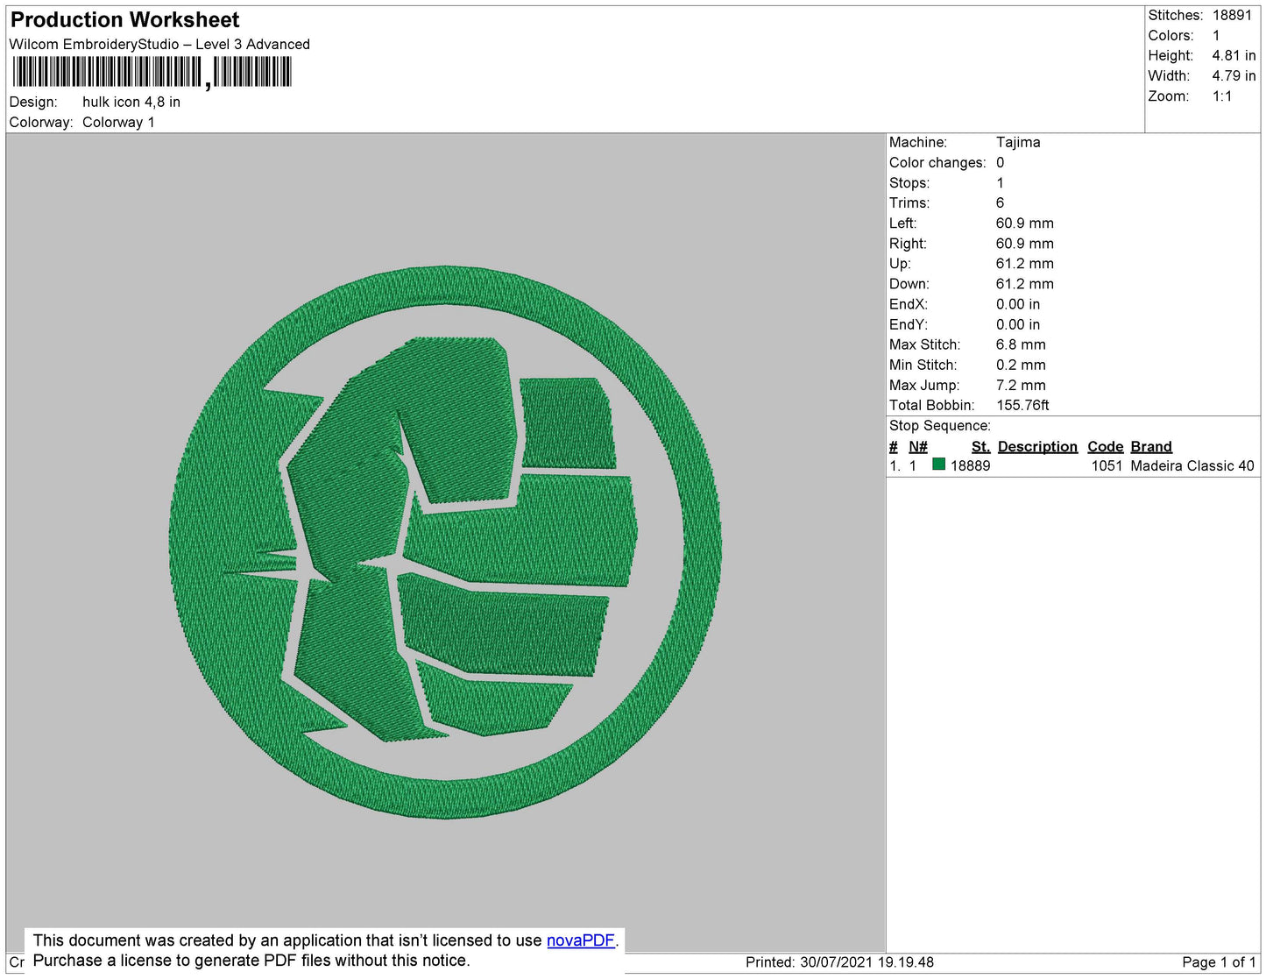Select the min stitch value '0.2 mm'

pyautogui.click(x=1021, y=365)
